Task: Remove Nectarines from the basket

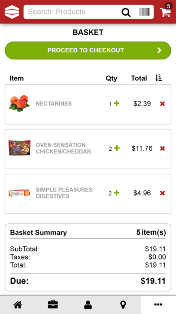Action: pos(163,104)
